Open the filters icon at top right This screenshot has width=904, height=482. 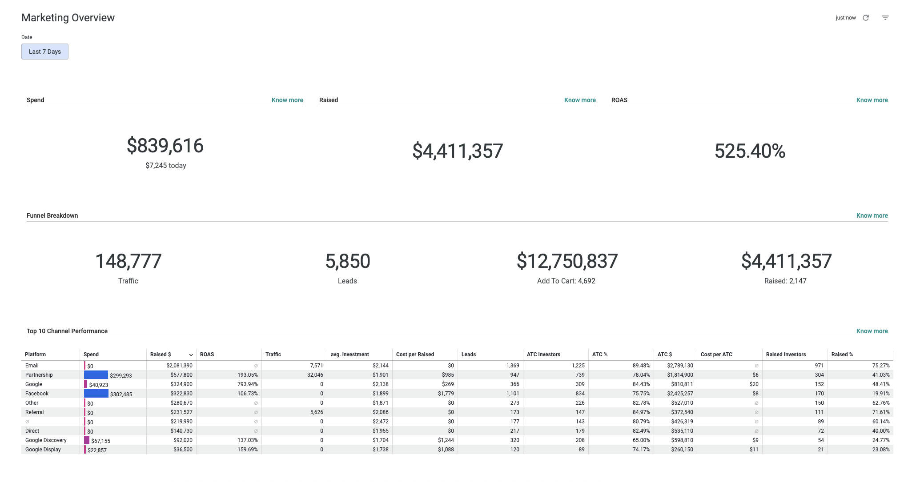click(885, 18)
